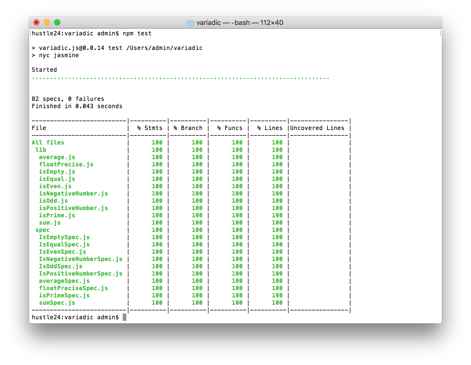Image resolution: width=471 pixels, height=365 pixels.
Task: Select the average.js coverage row
Action: 57,157
